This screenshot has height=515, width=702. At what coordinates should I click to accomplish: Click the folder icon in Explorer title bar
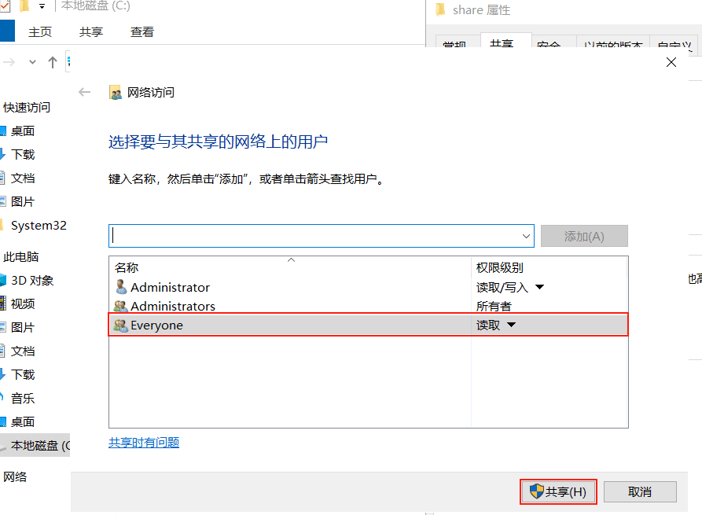pos(24,6)
